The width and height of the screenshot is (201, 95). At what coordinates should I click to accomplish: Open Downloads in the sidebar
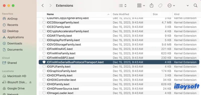click(x=12, y=43)
